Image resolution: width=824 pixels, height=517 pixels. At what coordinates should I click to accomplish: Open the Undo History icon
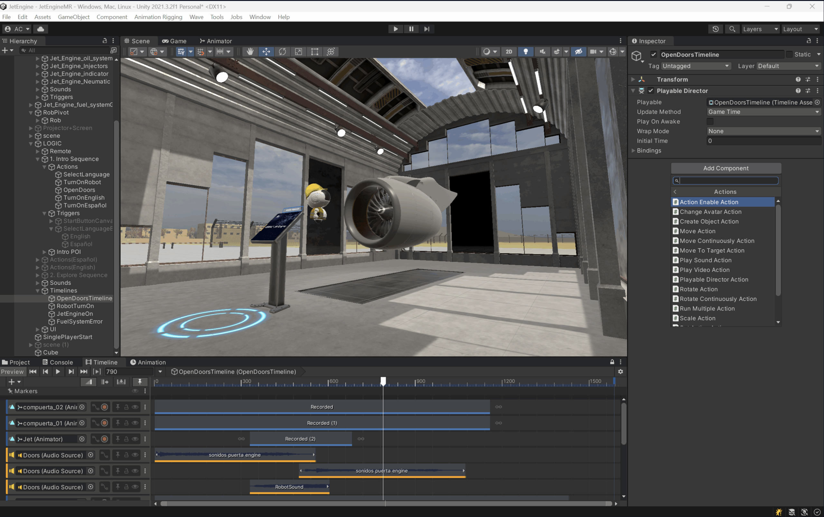(x=715, y=29)
